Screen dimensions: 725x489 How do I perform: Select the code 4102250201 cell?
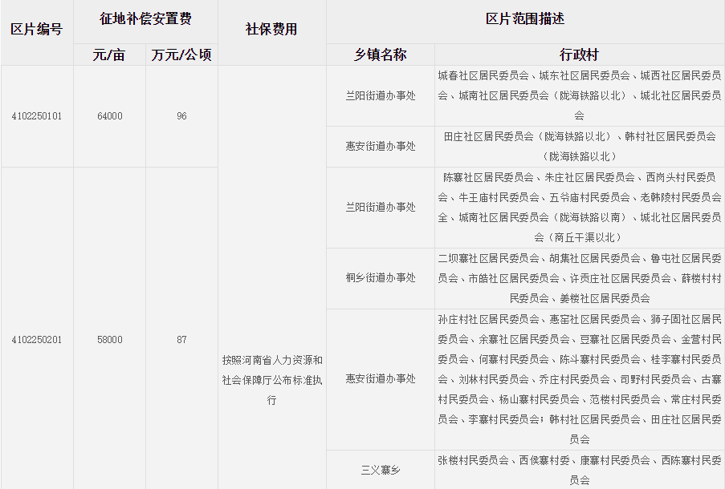(36, 340)
